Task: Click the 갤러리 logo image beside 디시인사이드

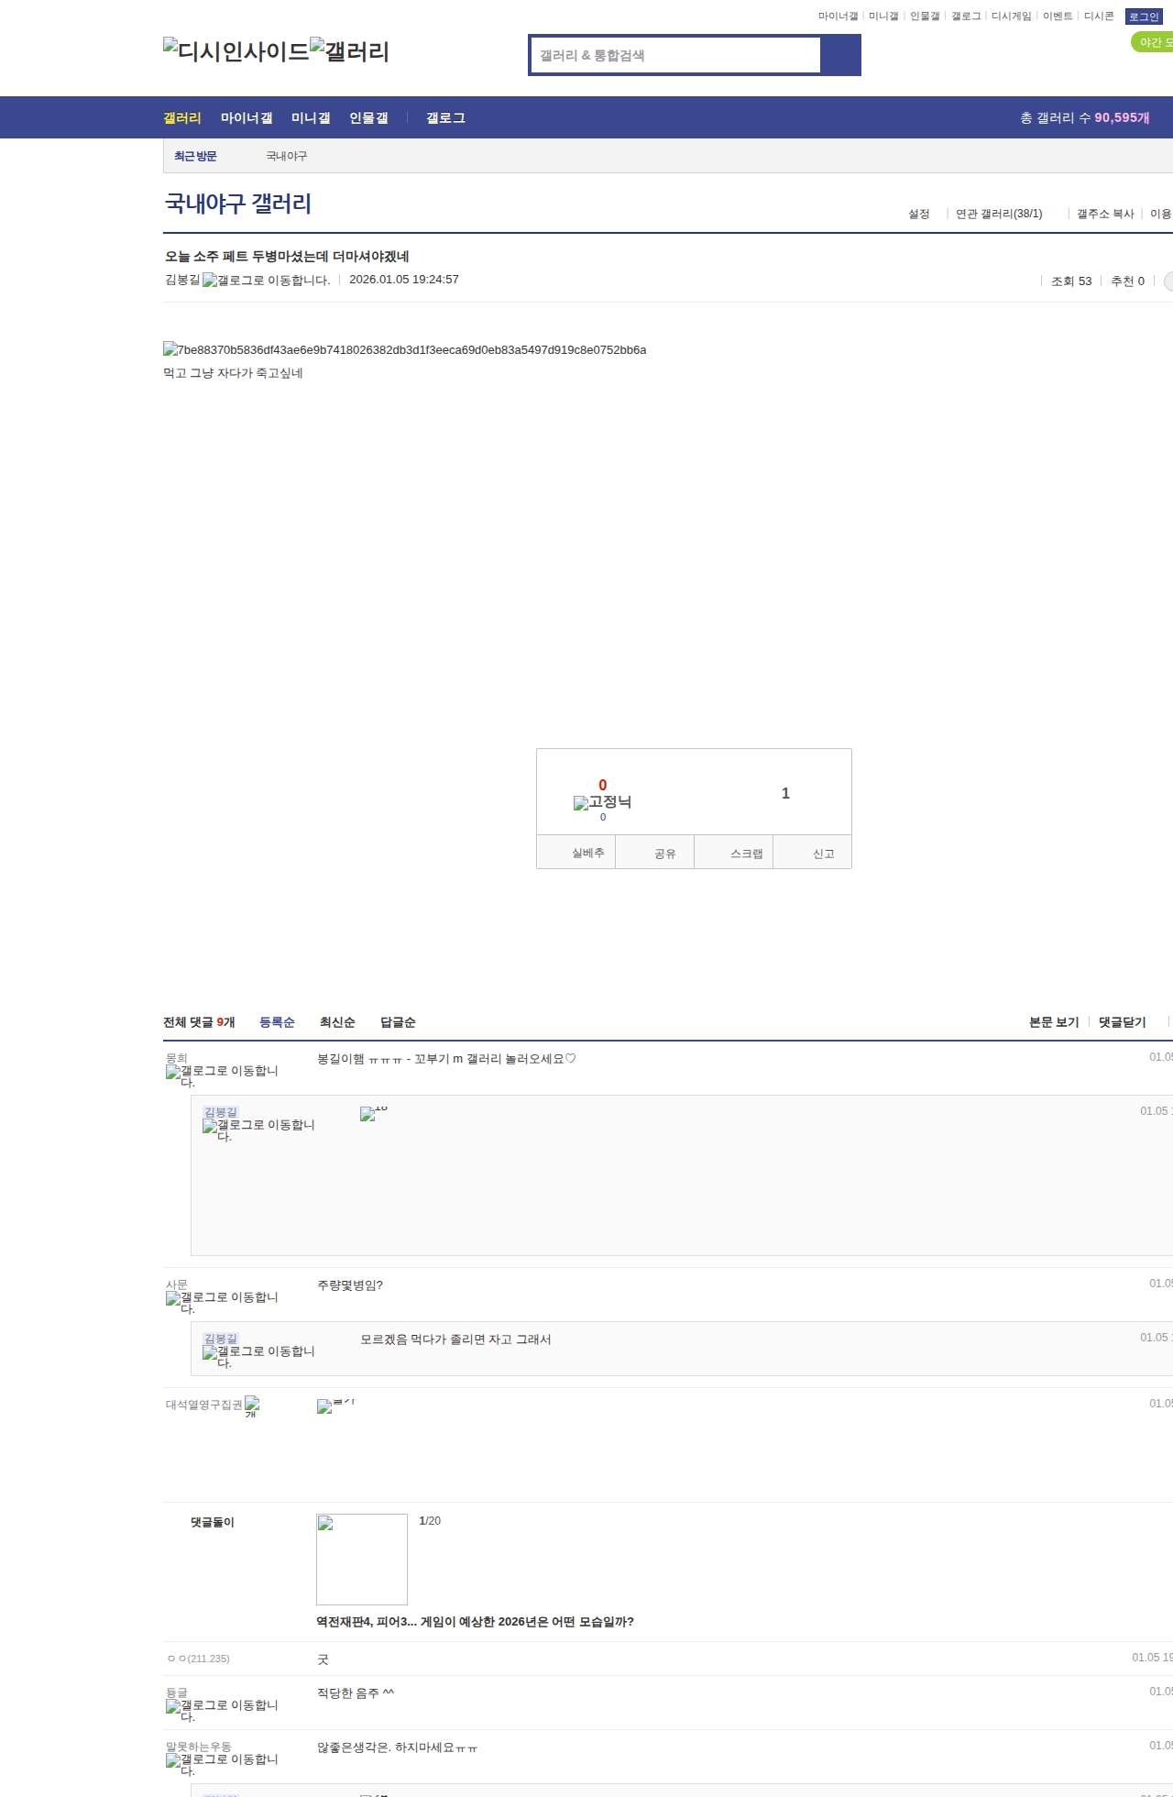Action: click(350, 51)
